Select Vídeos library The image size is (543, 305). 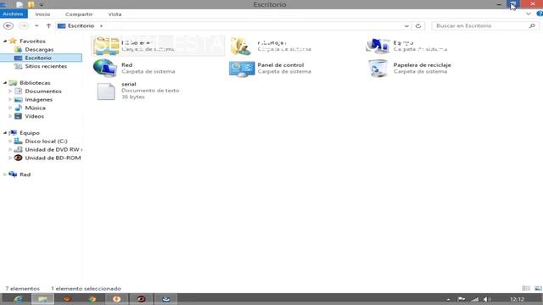click(34, 116)
